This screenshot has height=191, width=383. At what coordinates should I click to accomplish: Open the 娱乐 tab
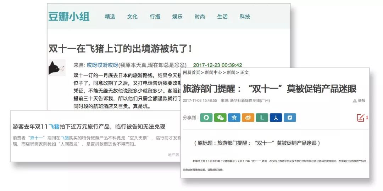[177, 17]
